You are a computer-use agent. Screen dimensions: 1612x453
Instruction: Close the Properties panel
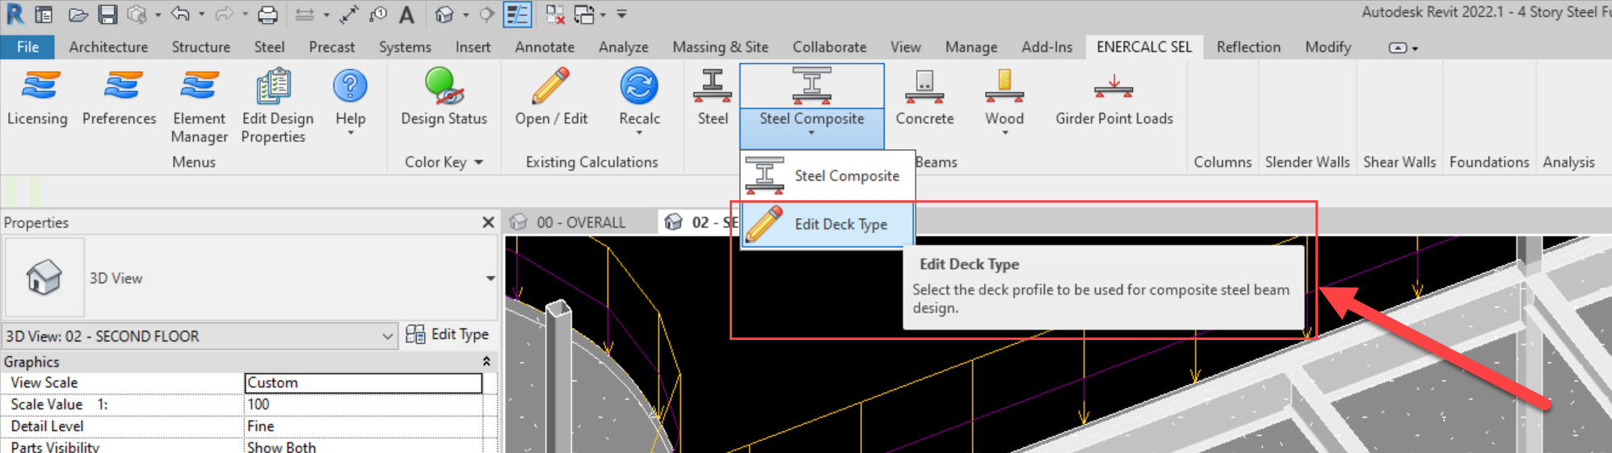click(x=488, y=222)
